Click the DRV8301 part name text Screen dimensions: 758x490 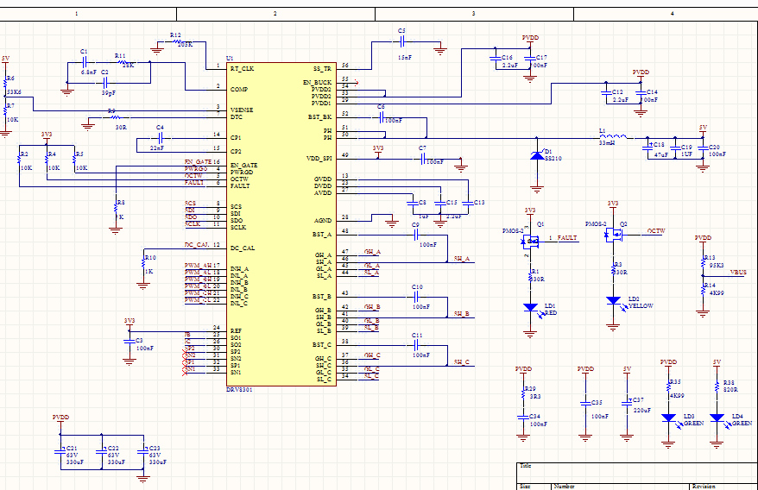pos(239,389)
